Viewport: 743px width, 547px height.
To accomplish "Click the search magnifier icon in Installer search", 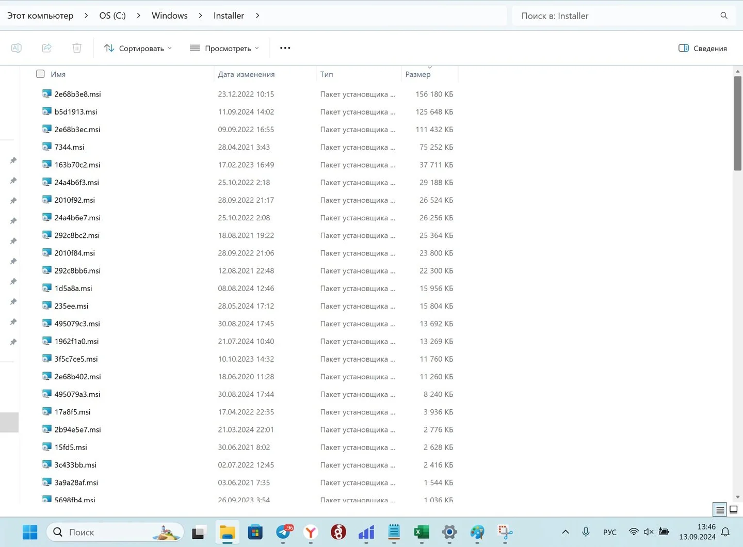I will (724, 15).
